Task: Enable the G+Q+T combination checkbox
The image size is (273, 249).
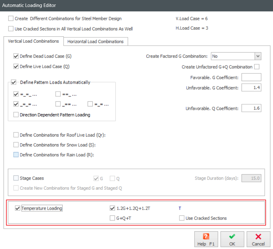Action: coord(112,218)
